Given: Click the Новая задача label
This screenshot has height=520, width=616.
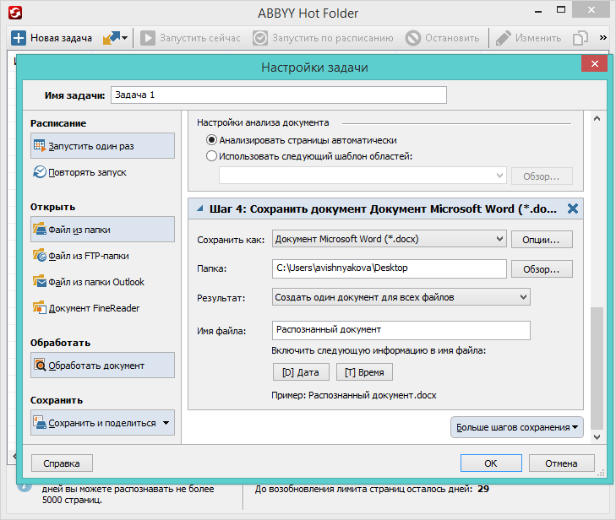Looking at the screenshot, I should tap(62, 38).
